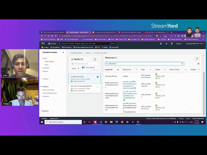Open Resources table settings gear
The width and height of the screenshot is (207, 155).
pyautogui.click(x=198, y=64)
